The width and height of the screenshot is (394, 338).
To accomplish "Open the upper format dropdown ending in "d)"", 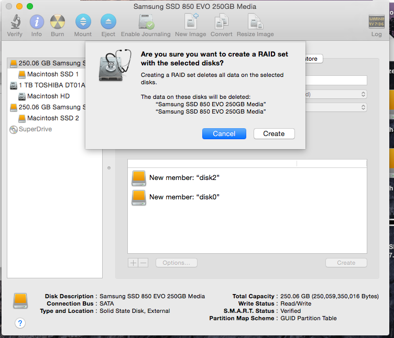I will [336, 94].
